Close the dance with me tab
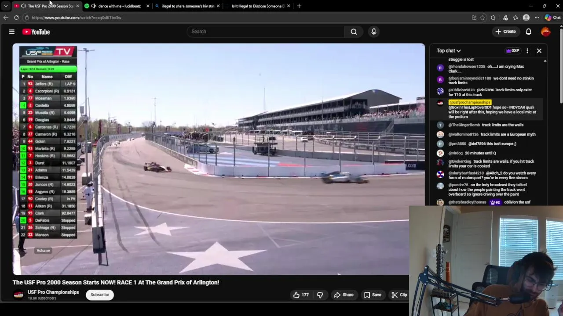 (x=148, y=6)
